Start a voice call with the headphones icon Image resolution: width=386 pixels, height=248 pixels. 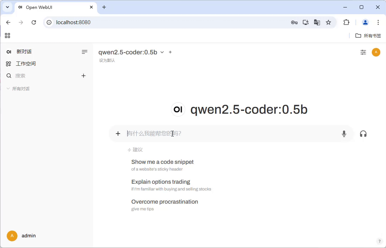coord(363,134)
